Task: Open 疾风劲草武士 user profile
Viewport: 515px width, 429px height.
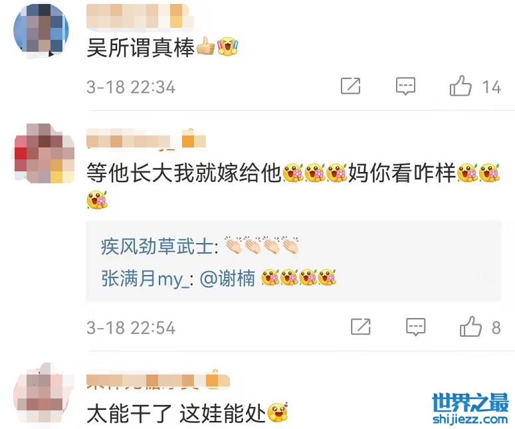Action: (x=157, y=246)
